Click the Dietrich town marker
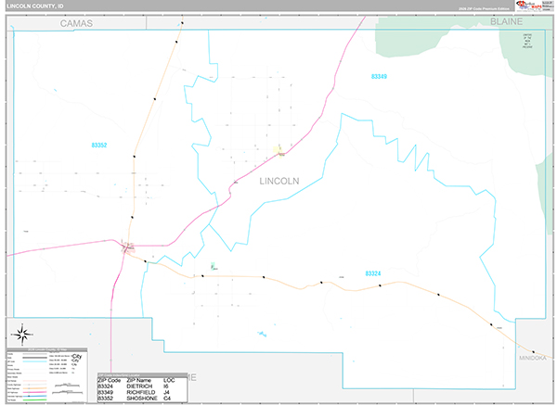 [213, 267]
